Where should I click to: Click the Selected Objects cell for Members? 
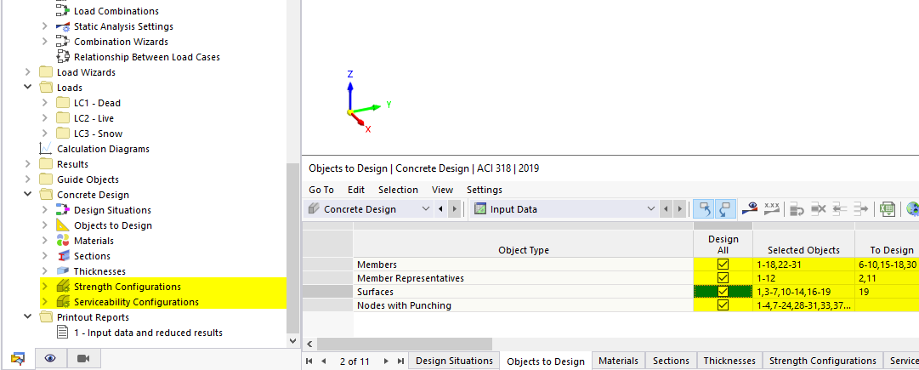(803, 265)
